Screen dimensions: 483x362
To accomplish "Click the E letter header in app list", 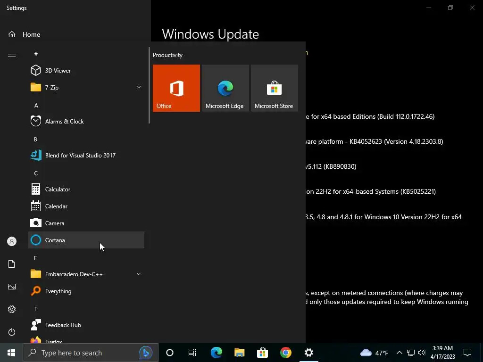I will coord(35,258).
